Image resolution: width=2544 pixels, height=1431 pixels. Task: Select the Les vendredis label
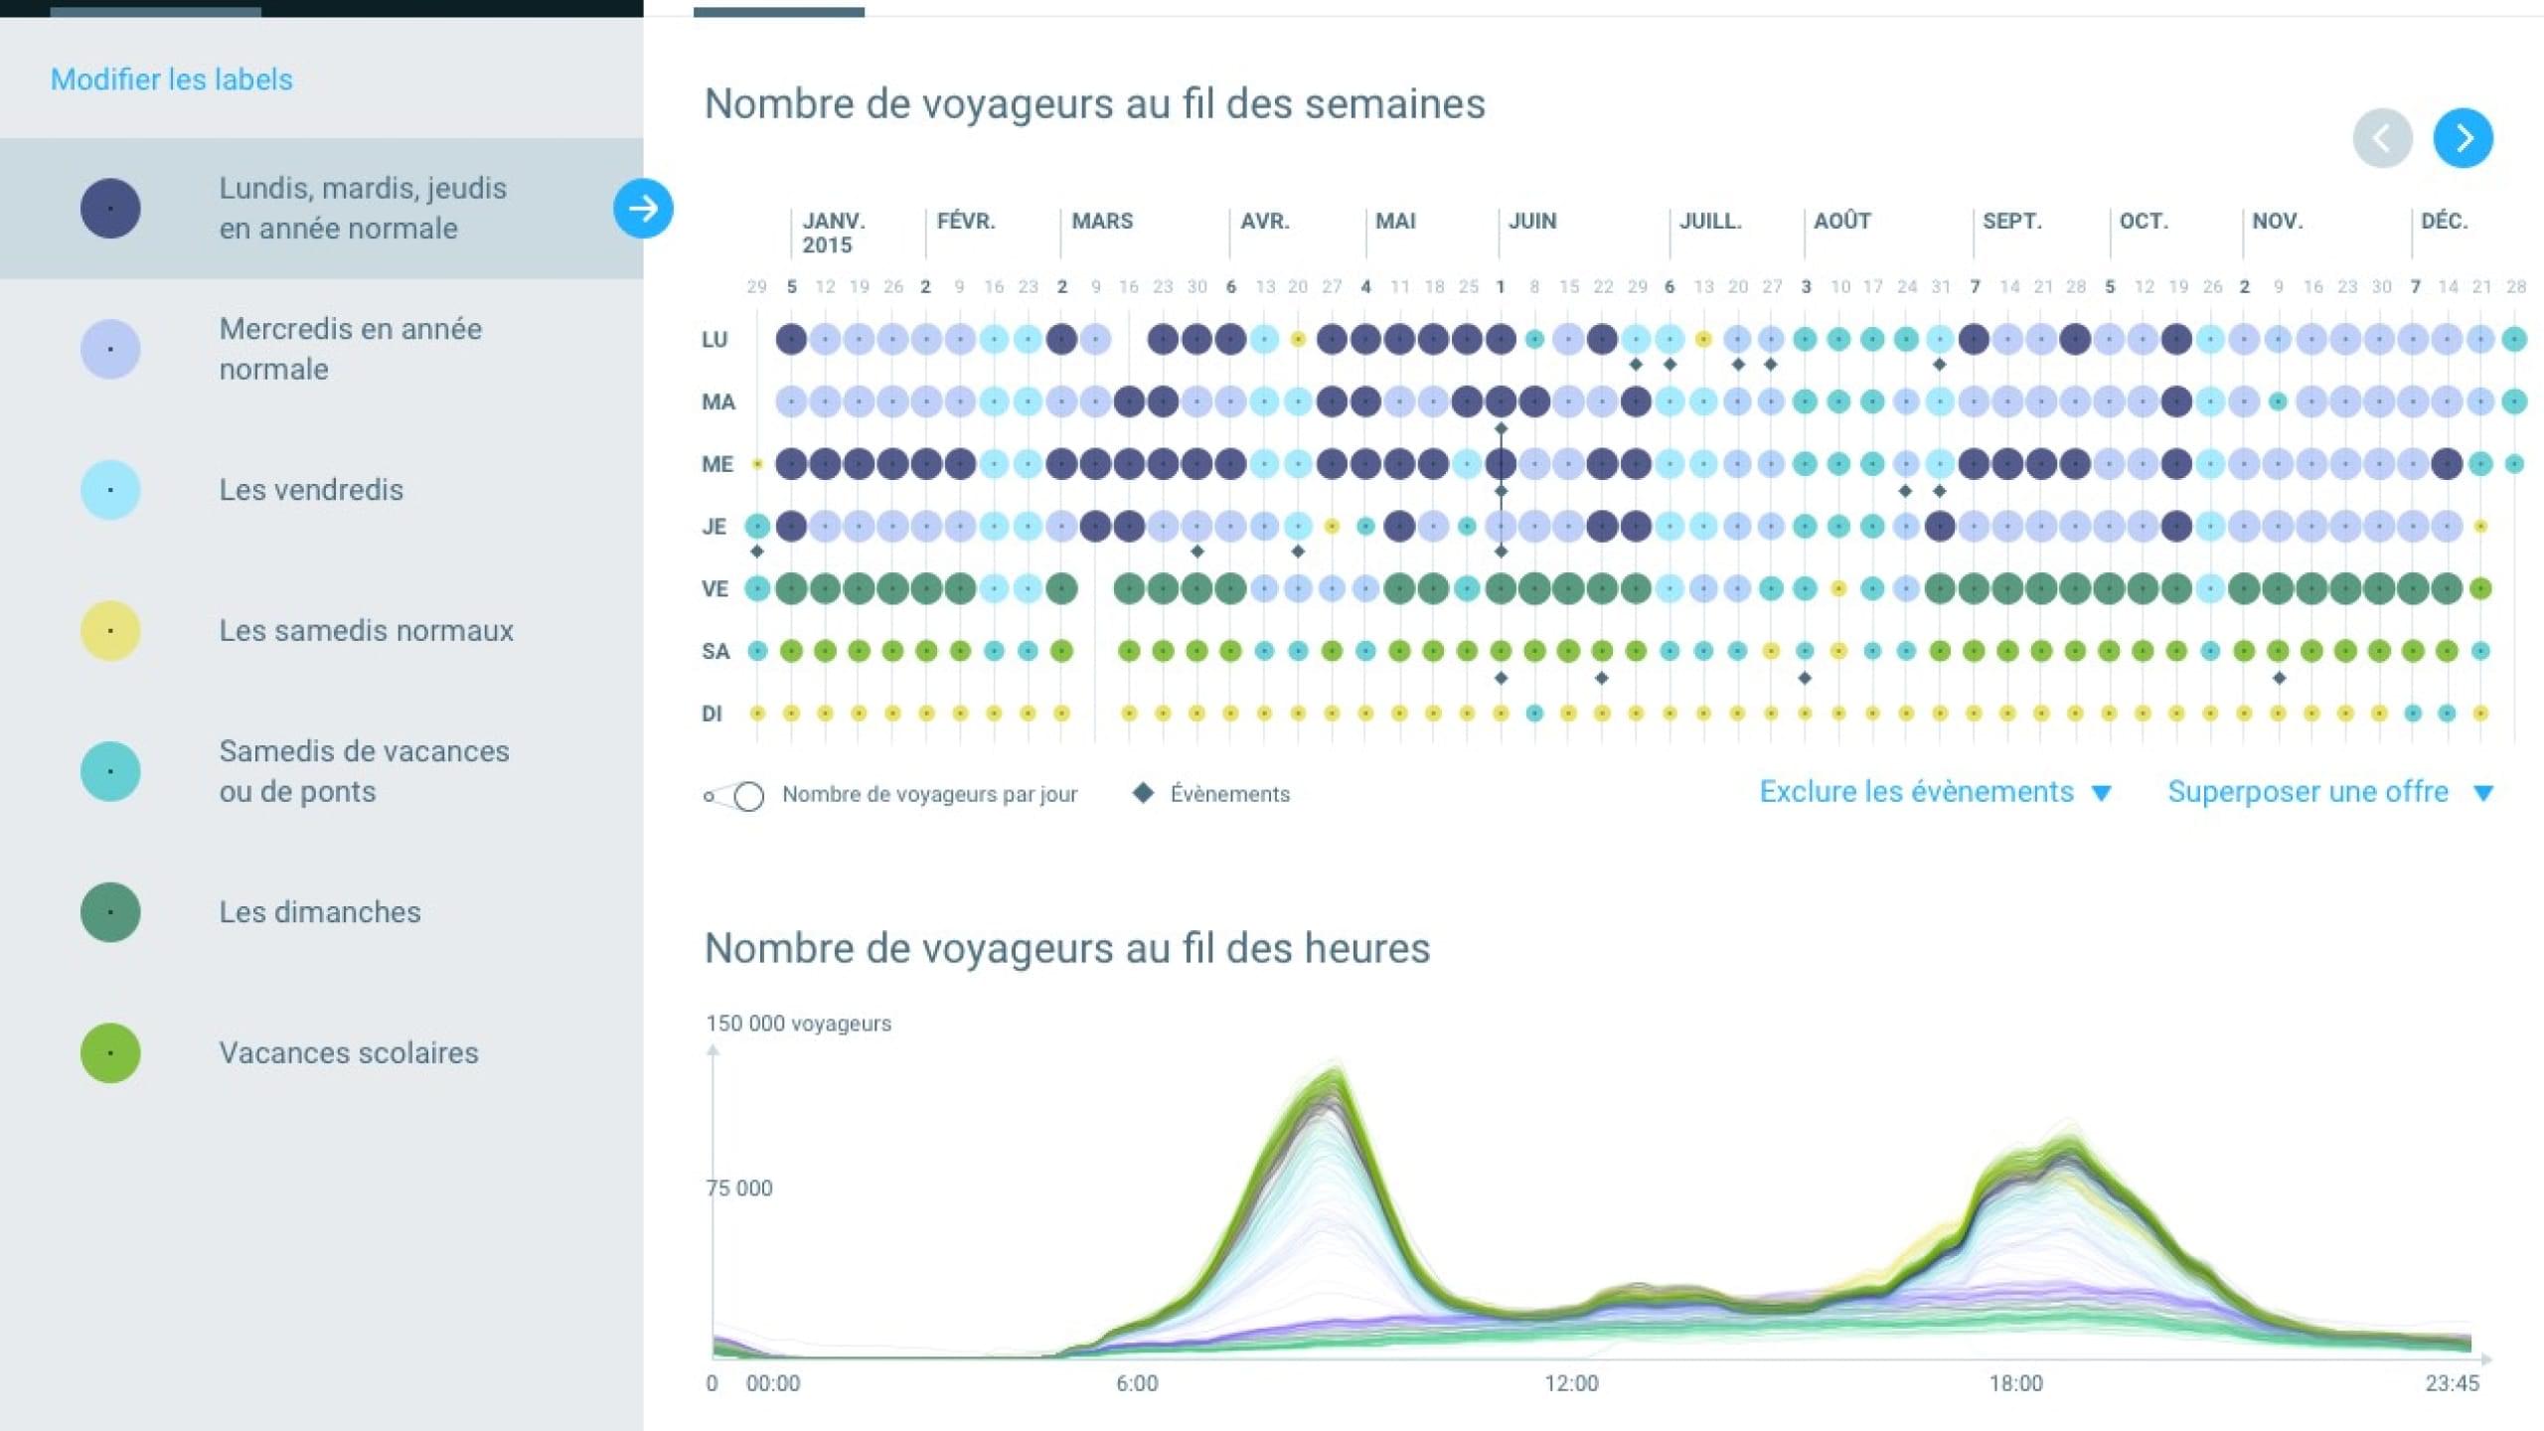[x=311, y=490]
